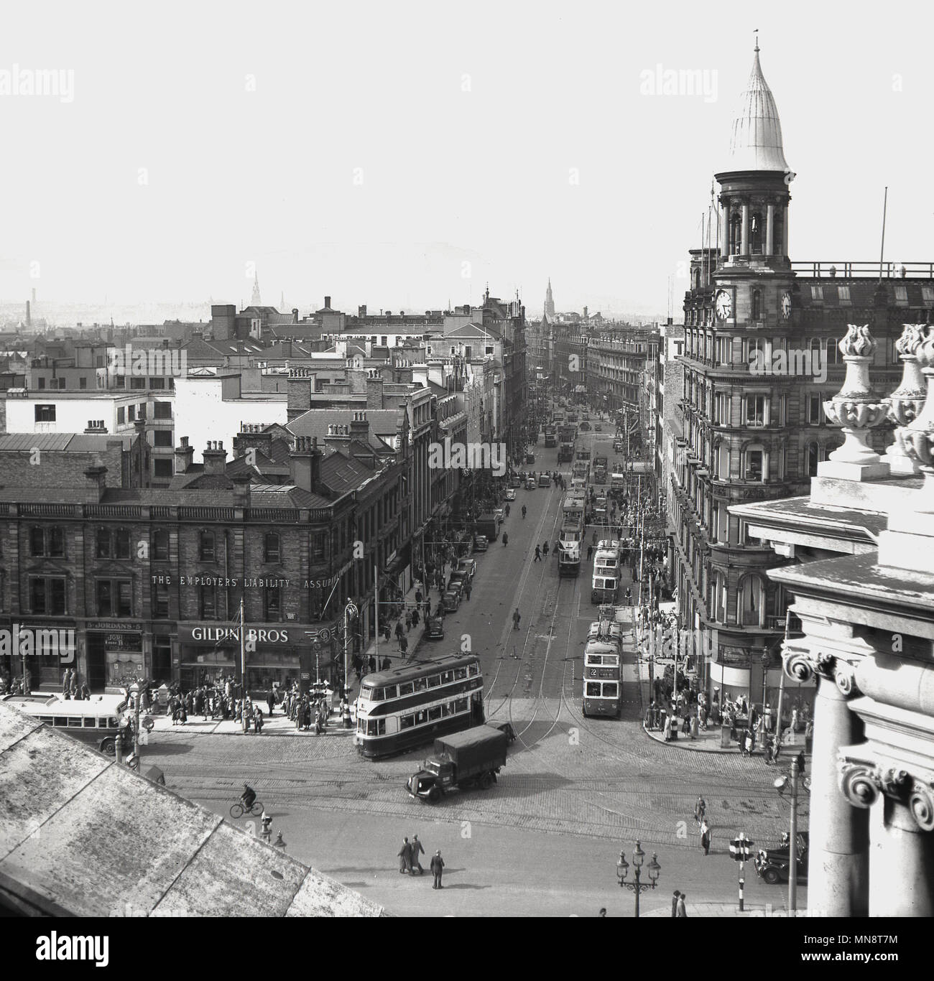Click the GILPIN BROS shop sign

coord(240,635)
